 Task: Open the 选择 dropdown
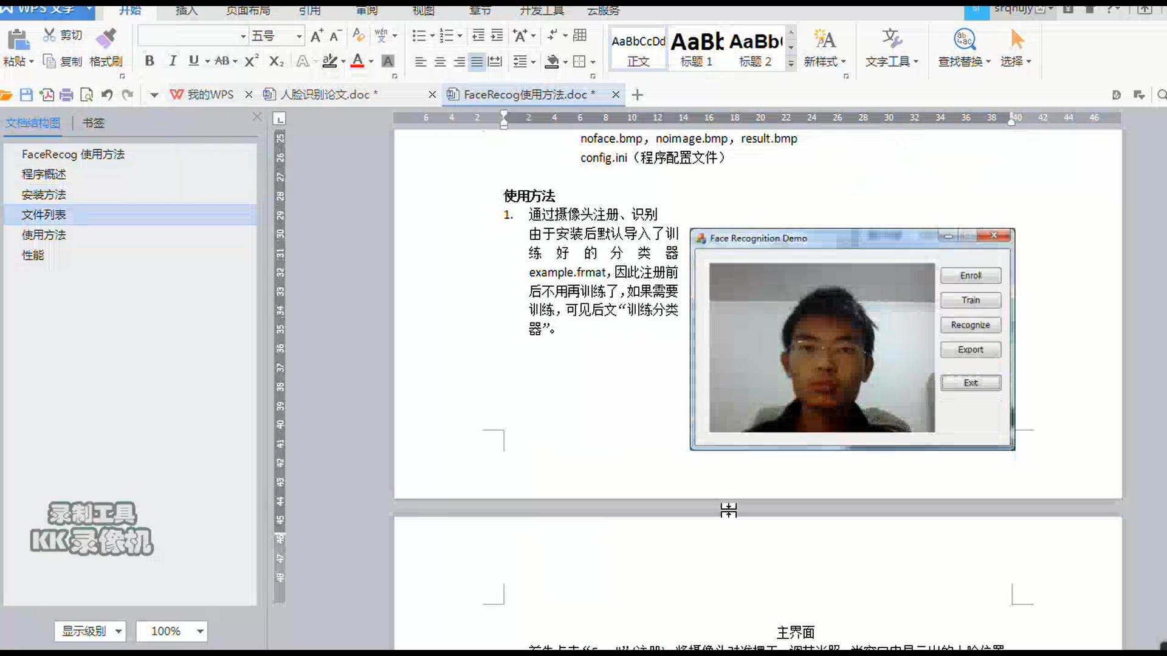pos(1016,61)
